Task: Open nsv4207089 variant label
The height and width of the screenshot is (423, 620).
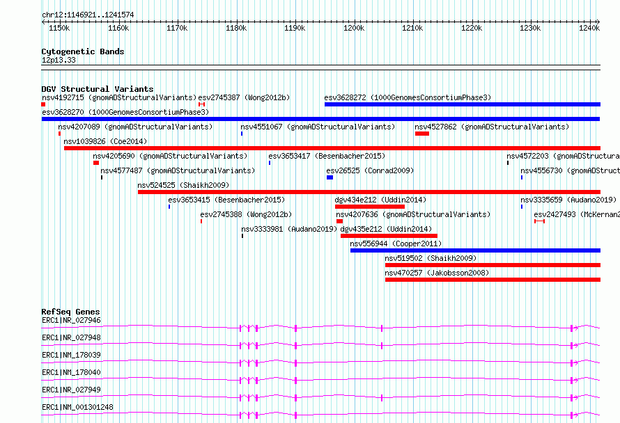Action: point(135,127)
